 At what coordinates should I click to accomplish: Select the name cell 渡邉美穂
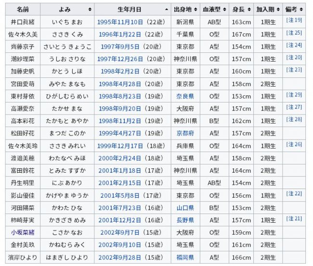coord(23,158)
